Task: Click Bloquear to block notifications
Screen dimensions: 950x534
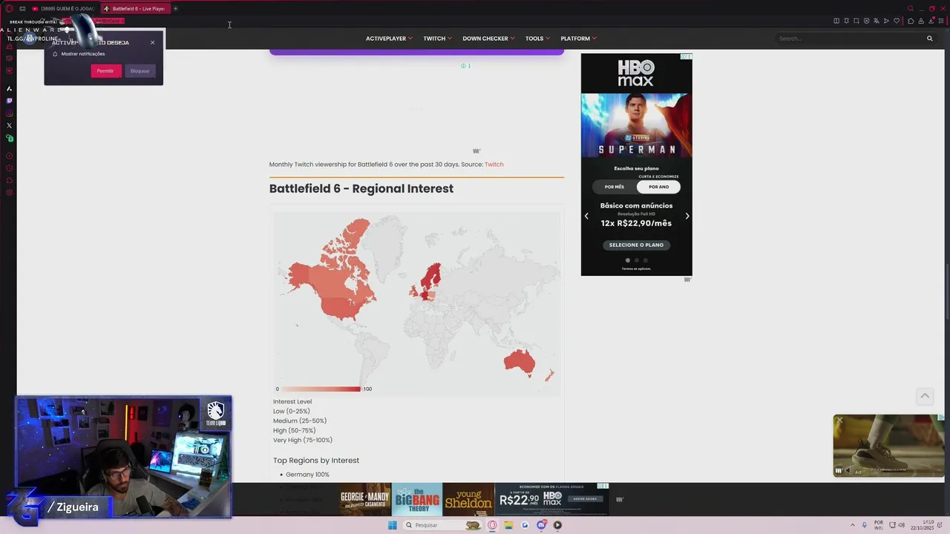Action: pyautogui.click(x=140, y=71)
